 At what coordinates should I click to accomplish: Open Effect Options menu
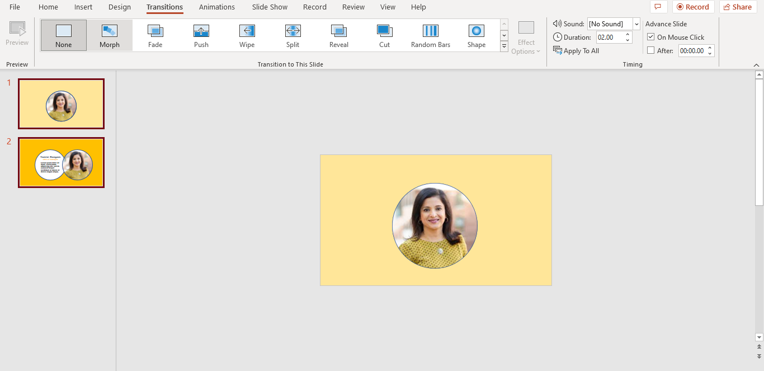click(526, 38)
